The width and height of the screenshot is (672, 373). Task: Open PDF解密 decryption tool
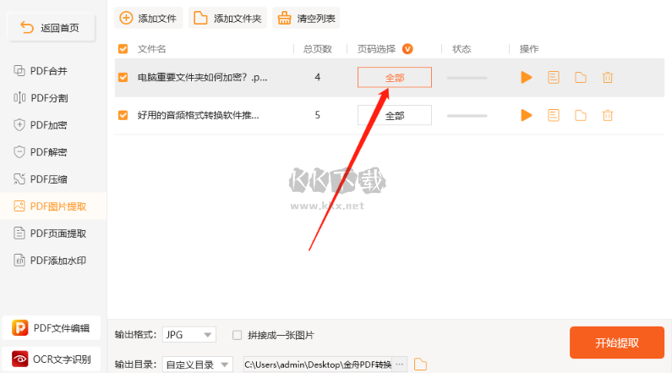(41, 152)
